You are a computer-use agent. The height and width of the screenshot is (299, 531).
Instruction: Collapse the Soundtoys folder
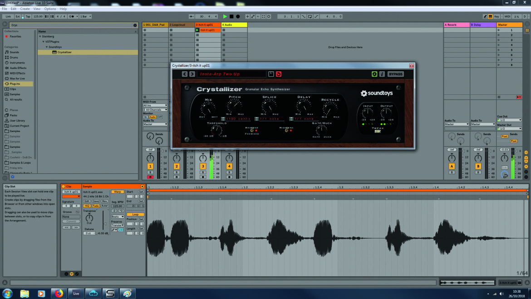(47, 47)
